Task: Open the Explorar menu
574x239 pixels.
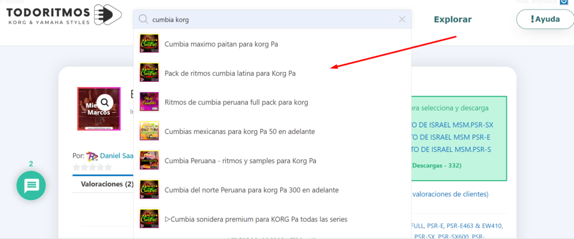Action: (x=453, y=20)
